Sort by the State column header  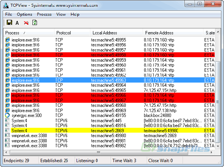pos(209,33)
